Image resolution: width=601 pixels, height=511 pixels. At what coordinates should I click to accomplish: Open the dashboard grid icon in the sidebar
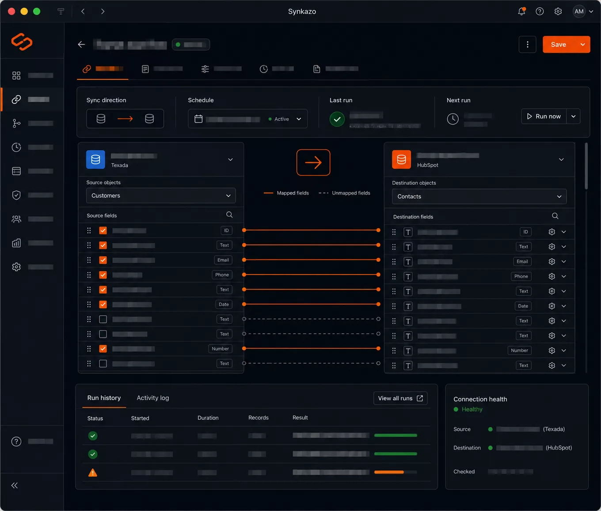[x=16, y=76]
